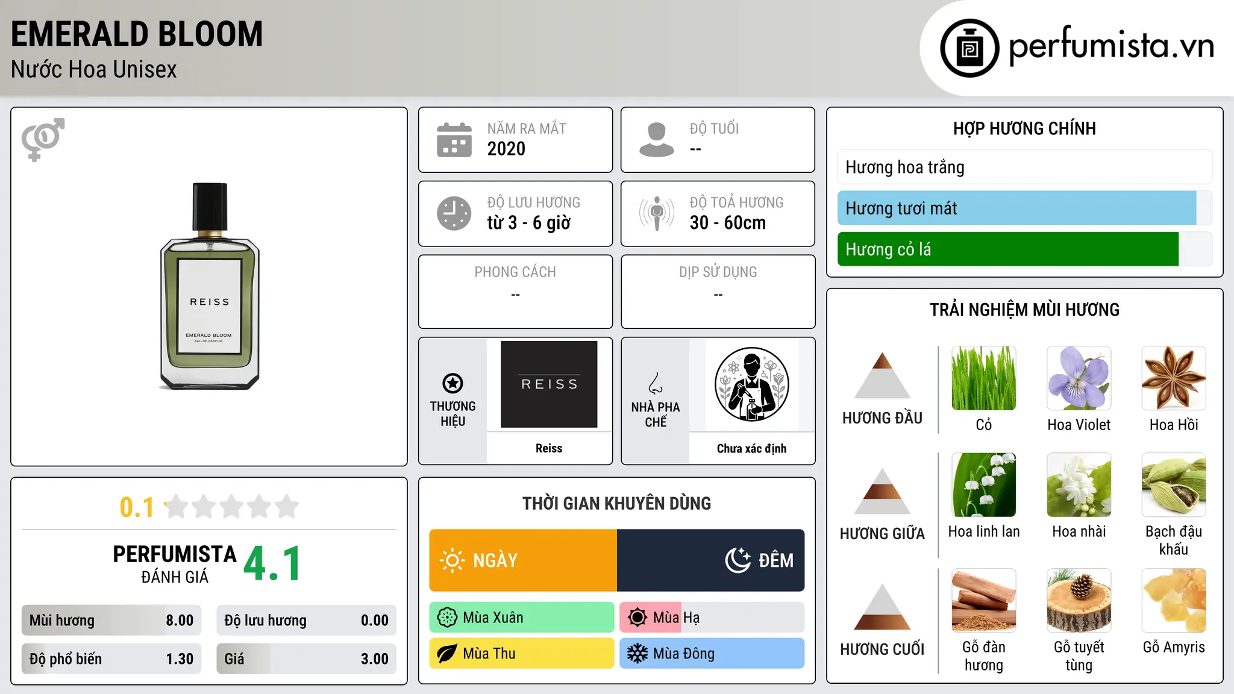
Task: Click the Hương cuối pyramid icon
Action: (882, 607)
